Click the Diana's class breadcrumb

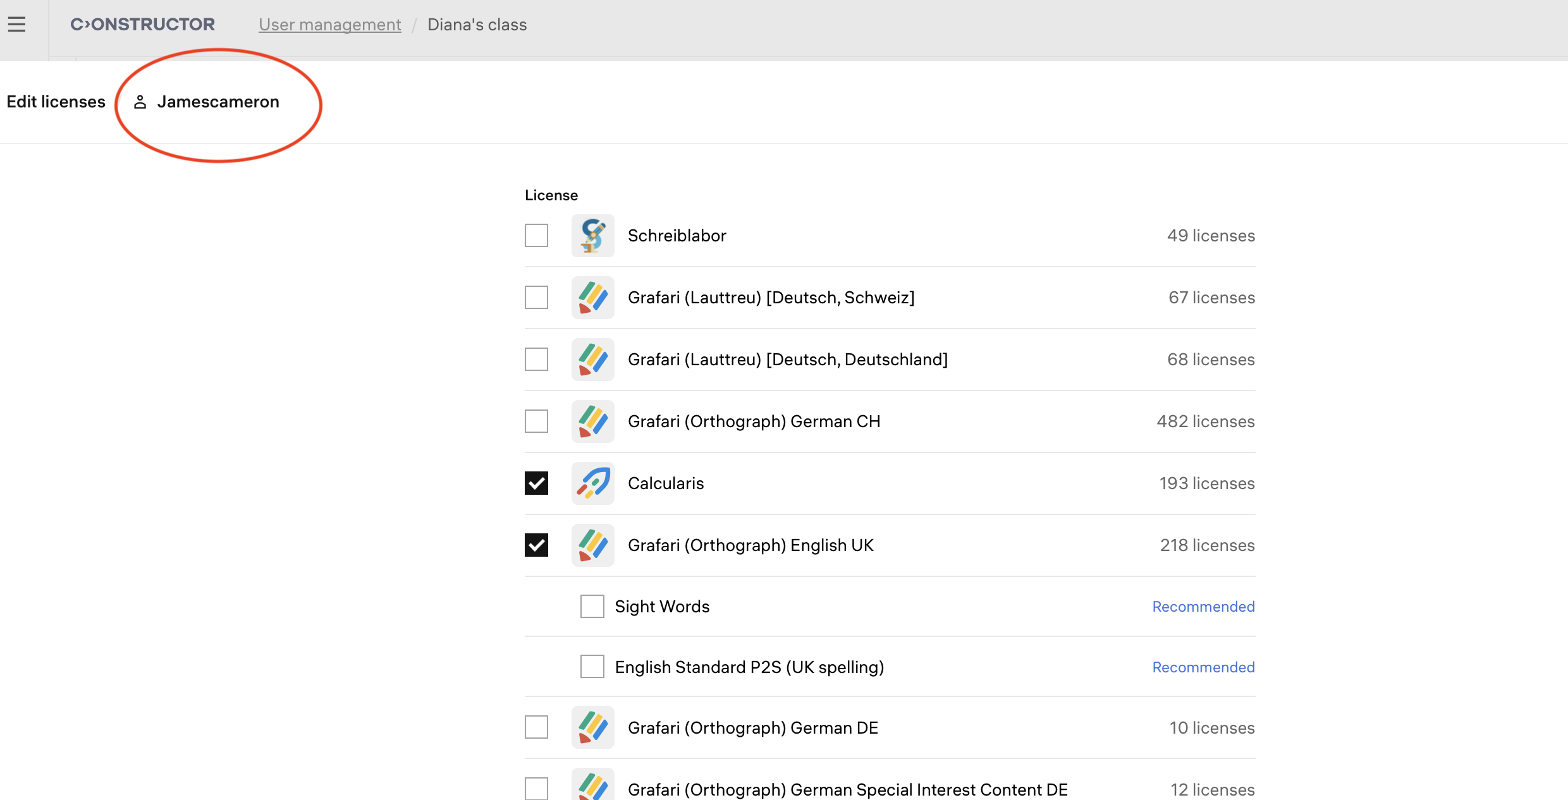477,25
